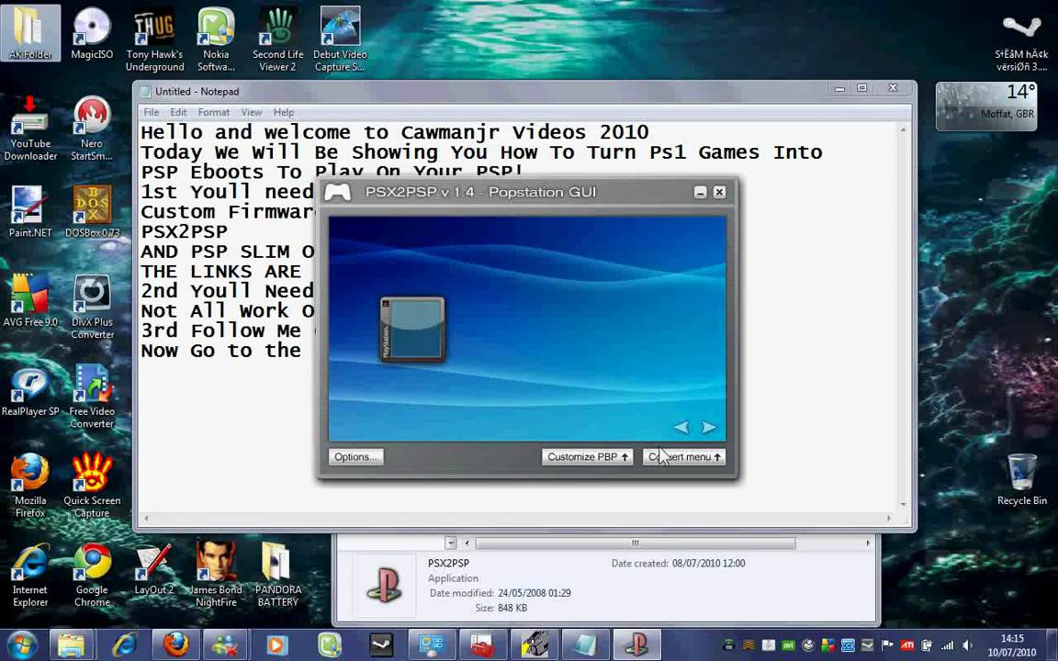Open Debut Video Capture shortcut
The image size is (1058, 661).
click(340, 39)
